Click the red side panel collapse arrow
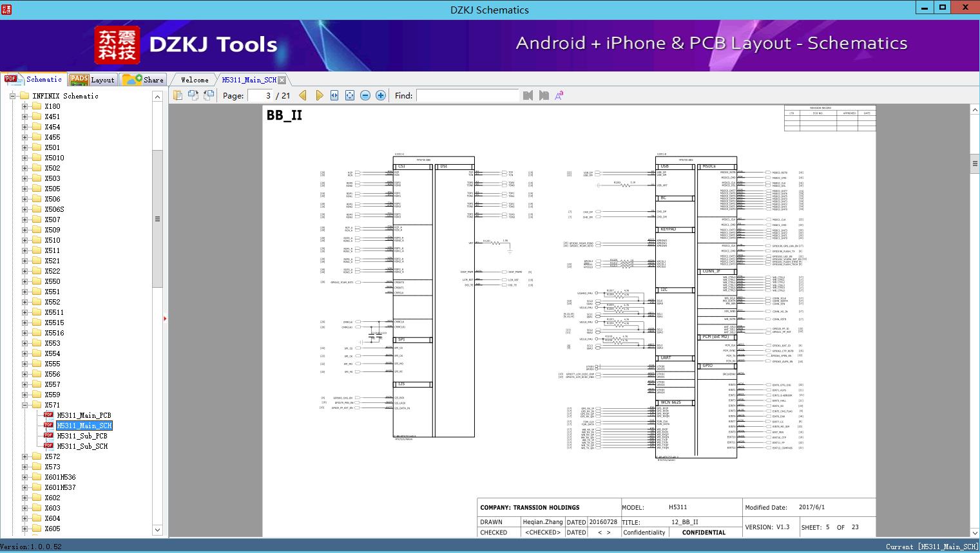Screen dimensions: 980x553 click(165, 319)
